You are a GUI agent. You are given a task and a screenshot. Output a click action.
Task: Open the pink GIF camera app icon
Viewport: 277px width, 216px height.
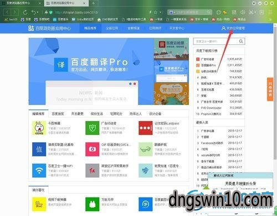pos(93,149)
